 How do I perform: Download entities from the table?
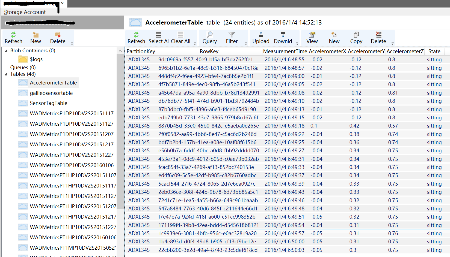(283, 38)
